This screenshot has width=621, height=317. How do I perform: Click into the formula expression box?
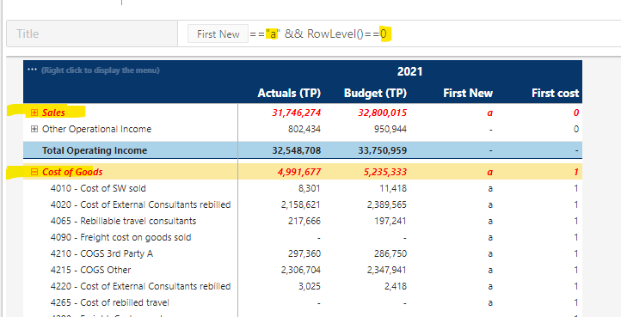click(399, 34)
